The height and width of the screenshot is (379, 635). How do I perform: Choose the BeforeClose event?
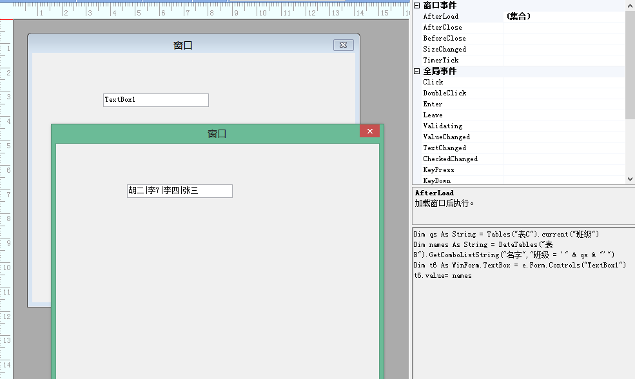click(x=444, y=39)
